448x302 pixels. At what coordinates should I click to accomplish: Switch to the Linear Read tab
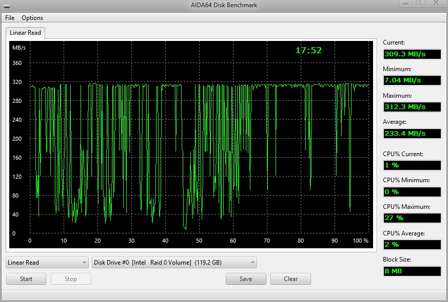(26, 33)
